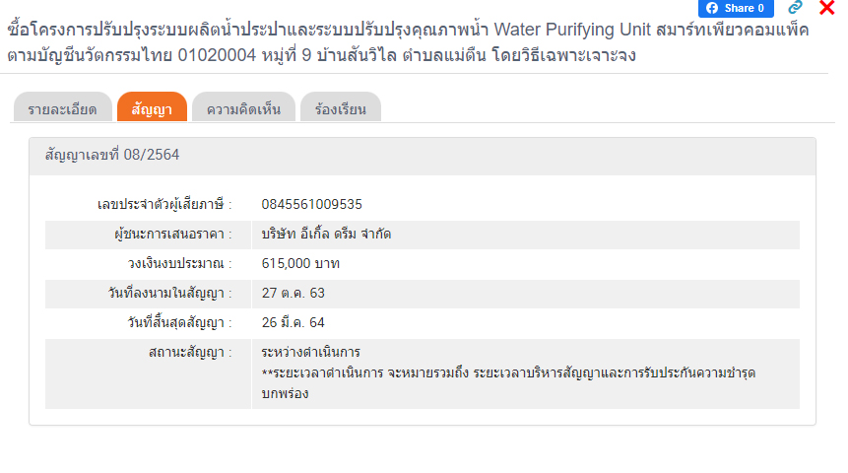
Task: Open the ความคิดเห็น tab
Action: click(243, 108)
